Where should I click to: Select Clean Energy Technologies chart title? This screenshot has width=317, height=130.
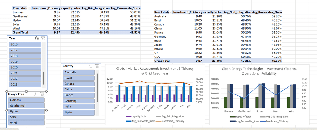coord(259,71)
